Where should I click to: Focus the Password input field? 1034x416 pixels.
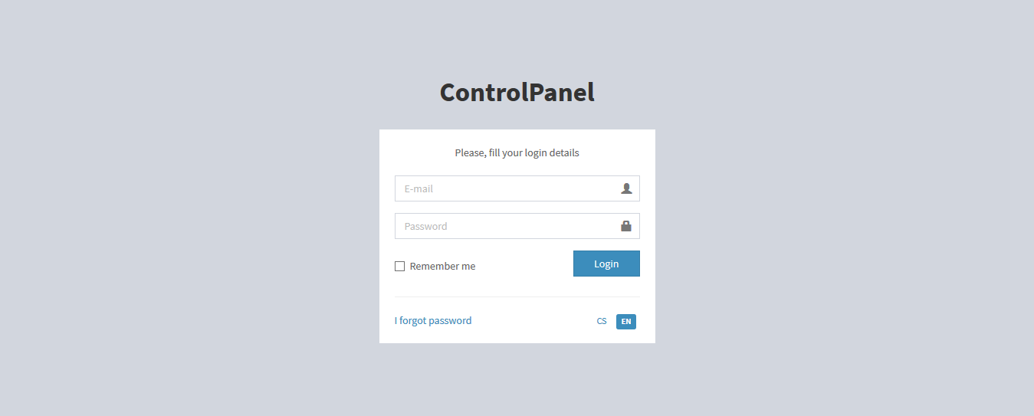517,226
